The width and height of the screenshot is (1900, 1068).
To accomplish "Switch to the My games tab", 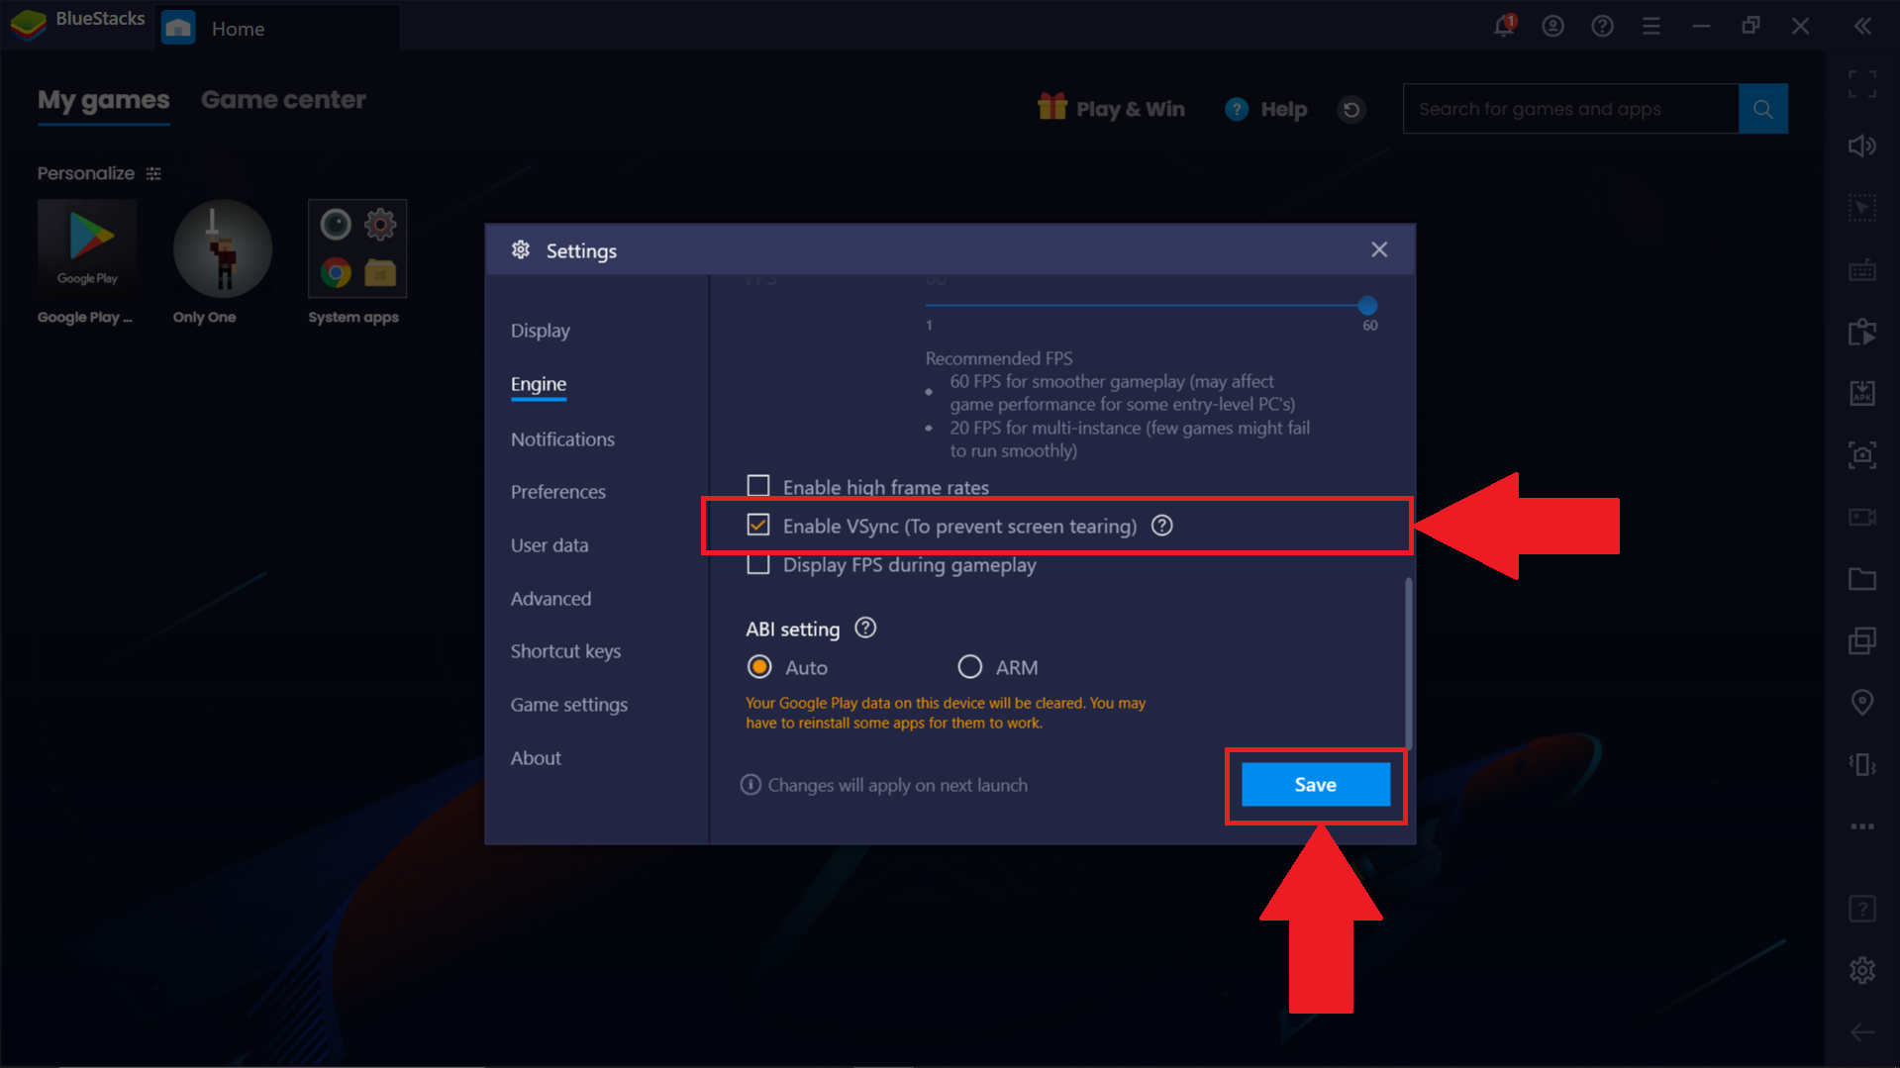I will click(x=104, y=100).
